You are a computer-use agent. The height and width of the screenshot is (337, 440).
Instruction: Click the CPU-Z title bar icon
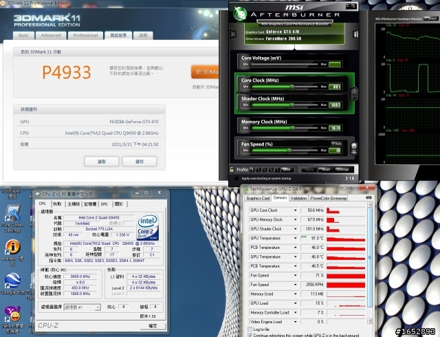(x=38, y=194)
